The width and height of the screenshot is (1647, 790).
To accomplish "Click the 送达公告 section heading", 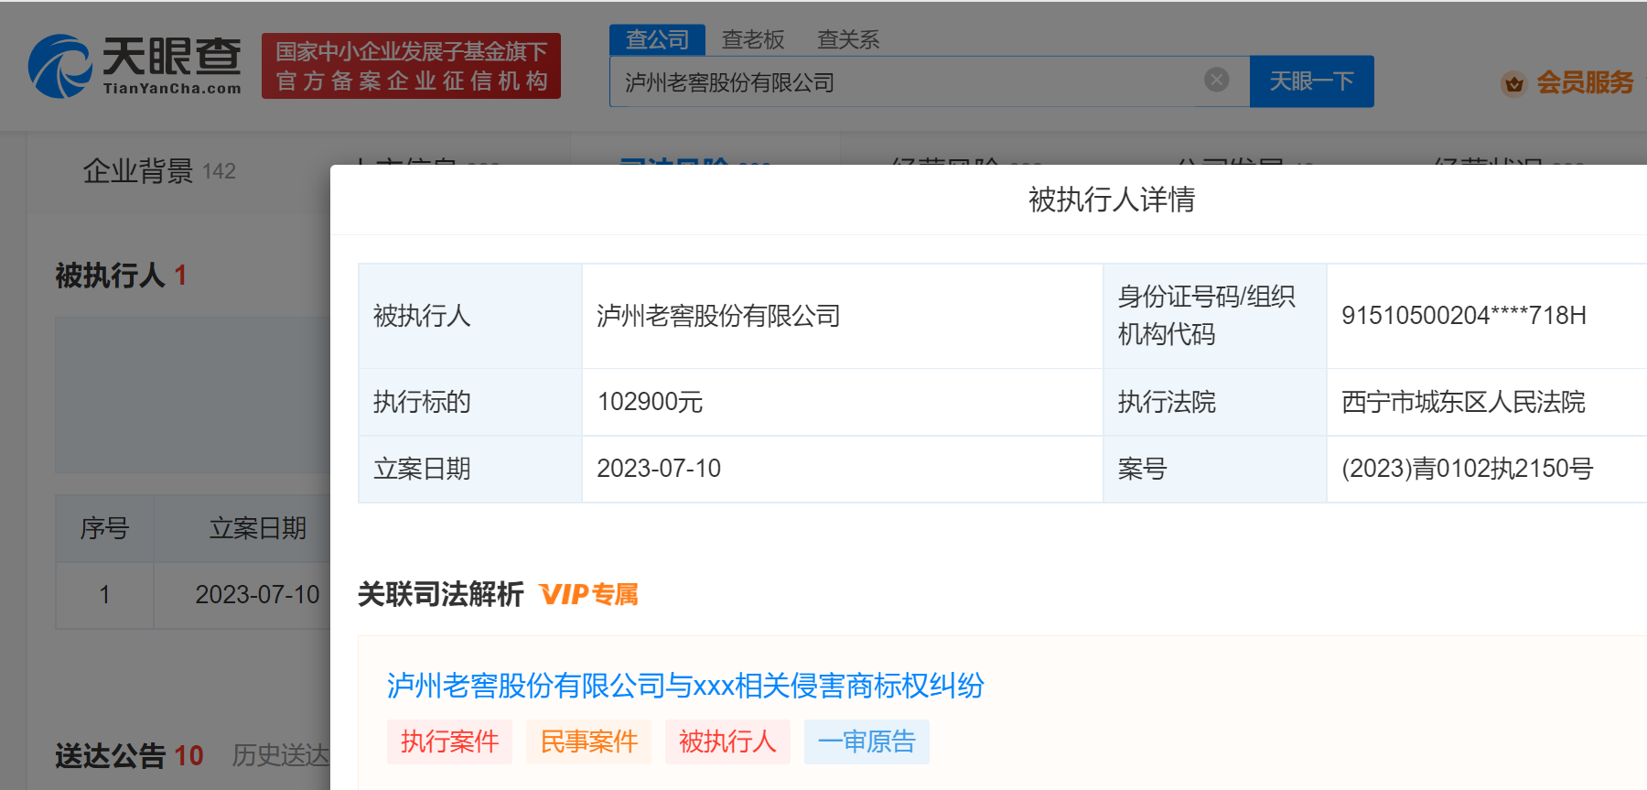I will tap(110, 755).
